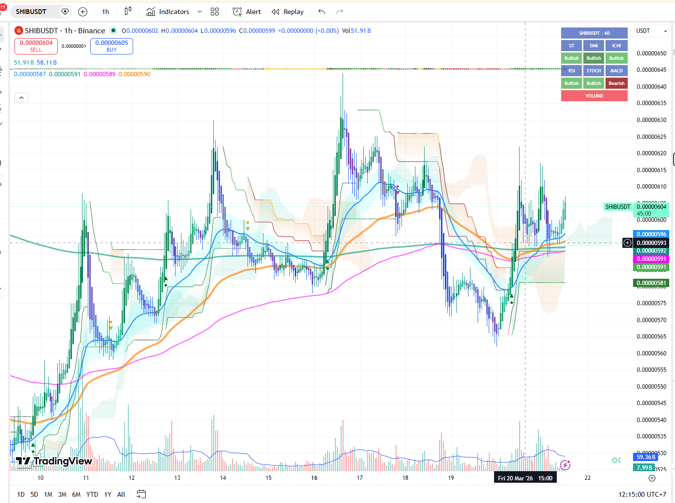Toggle the VOLUME indicator panel cell
The image size is (675, 503).
click(x=594, y=96)
